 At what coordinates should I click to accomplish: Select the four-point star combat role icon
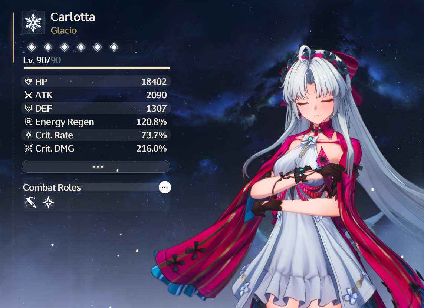coord(48,202)
